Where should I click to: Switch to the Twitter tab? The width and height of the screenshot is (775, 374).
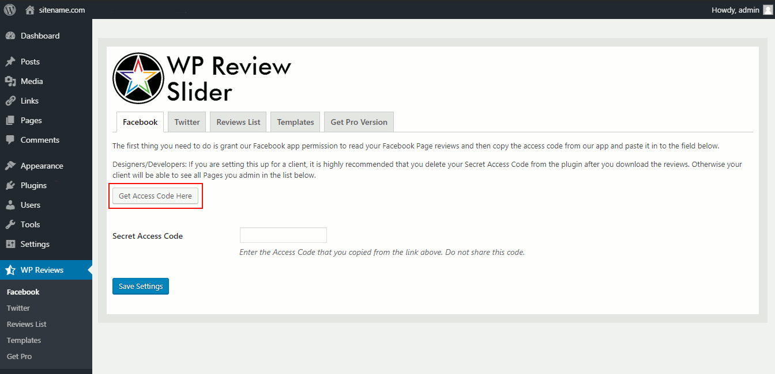187,122
